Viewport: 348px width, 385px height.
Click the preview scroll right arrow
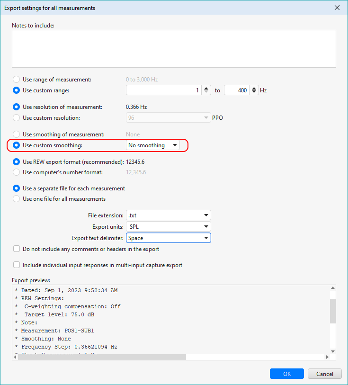click(327, 357)
